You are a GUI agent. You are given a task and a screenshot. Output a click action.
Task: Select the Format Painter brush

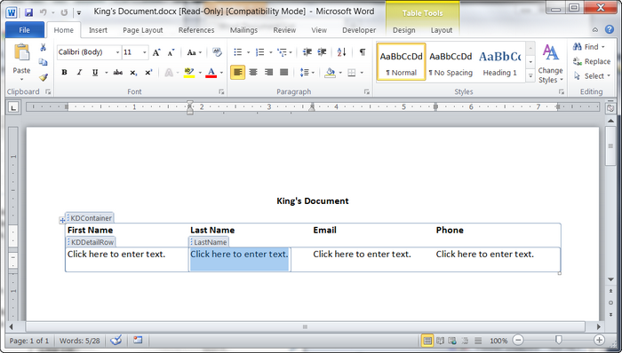tap(44, 77)
